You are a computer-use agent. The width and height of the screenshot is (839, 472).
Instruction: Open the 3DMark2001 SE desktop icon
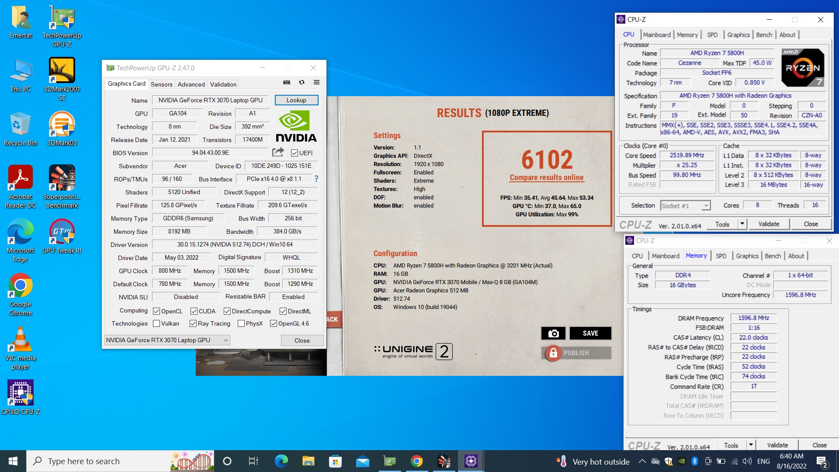[x=62, y=79]
